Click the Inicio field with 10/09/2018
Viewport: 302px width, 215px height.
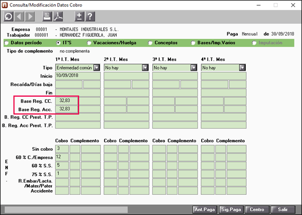click(x=78, y=76)
